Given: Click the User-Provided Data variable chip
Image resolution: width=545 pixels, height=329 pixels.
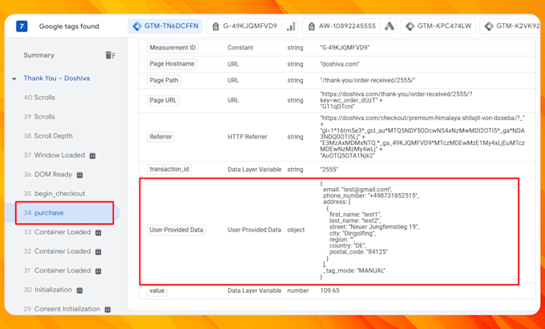Looking at the screenshot, I should pyautogui.click(x=176, y=230).
